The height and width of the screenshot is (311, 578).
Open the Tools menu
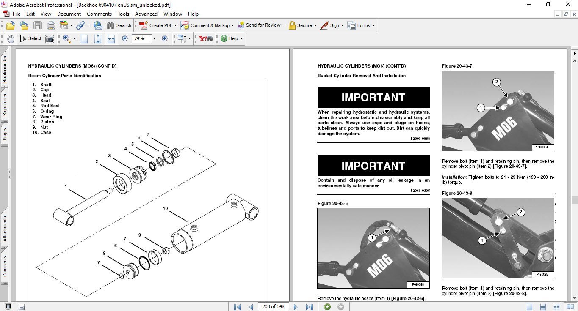[124, 14]
